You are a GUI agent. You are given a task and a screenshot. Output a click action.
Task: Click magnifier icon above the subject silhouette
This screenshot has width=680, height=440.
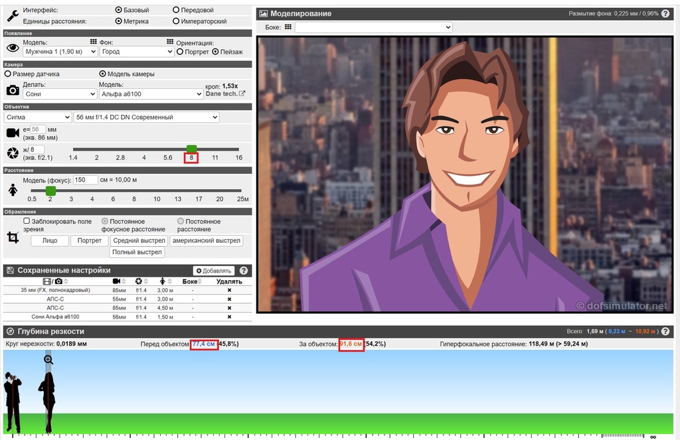click(48, 360)
